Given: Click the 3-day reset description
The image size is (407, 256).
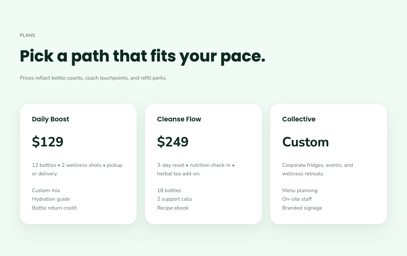Looking at the screenshot, I should tap(196, 169).
